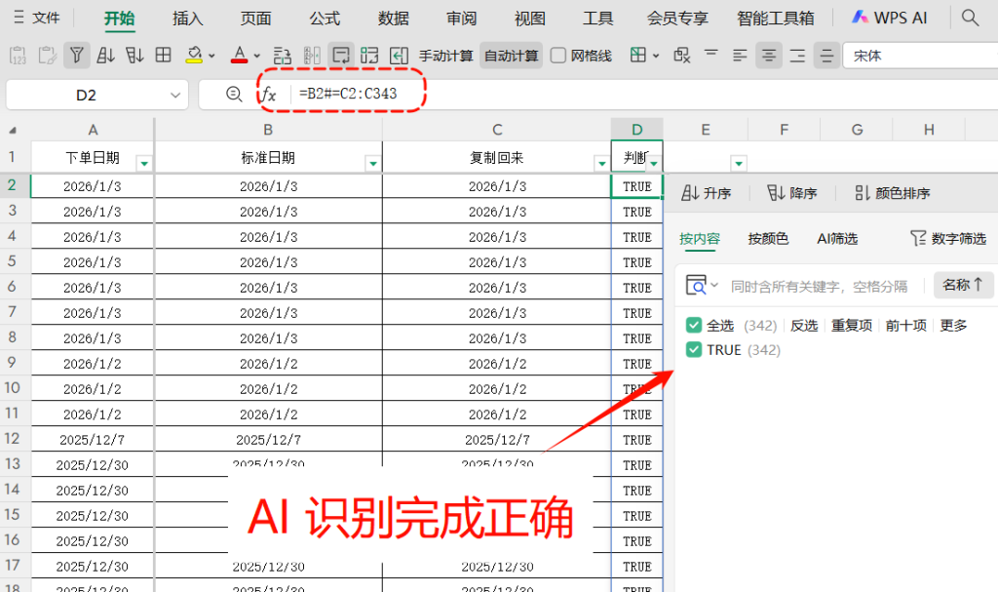Open filter dropdown on 复制回来 header
This screenshot has height=592, width=998.
[x=601, y=164]
